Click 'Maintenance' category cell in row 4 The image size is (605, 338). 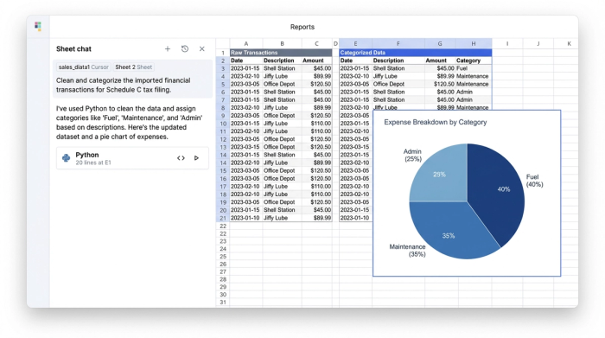[x=474, y=76]
